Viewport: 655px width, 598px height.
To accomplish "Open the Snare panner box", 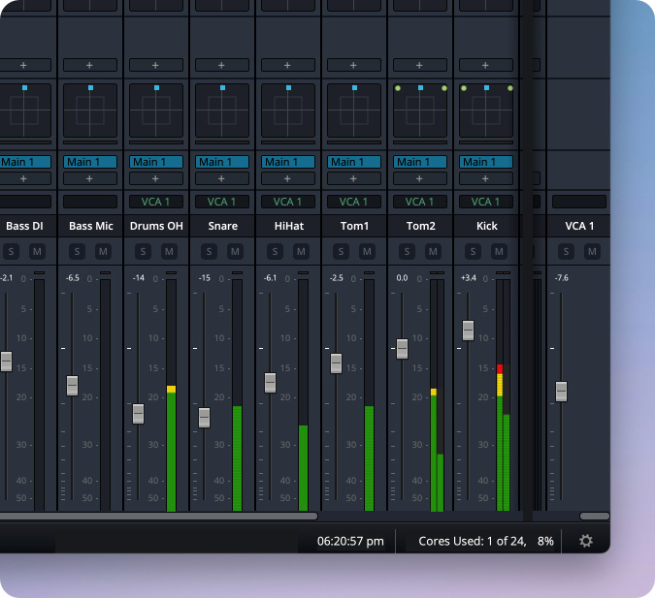I will click(x=222, y=110).
